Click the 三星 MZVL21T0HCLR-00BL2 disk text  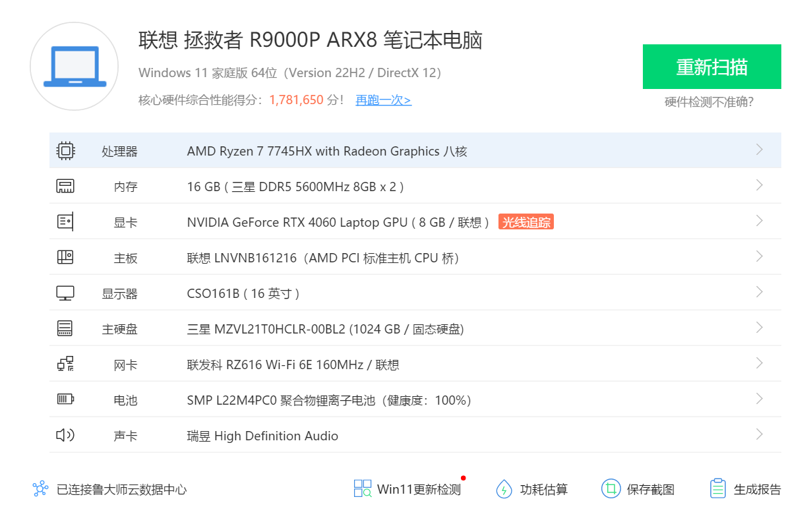click(326, 330)
